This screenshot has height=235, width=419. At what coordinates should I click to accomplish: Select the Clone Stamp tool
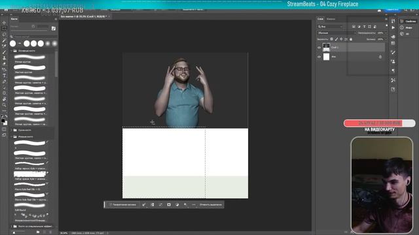[4, 58]
